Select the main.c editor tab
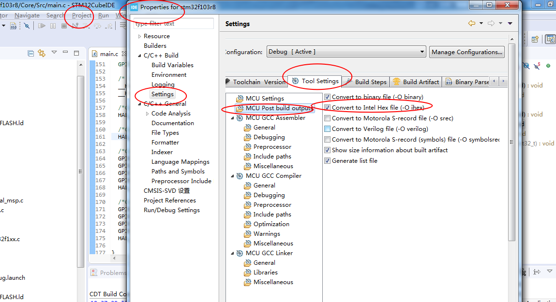Screen dimensions: 556x302 pyautogui.click(x=109, y=54)
